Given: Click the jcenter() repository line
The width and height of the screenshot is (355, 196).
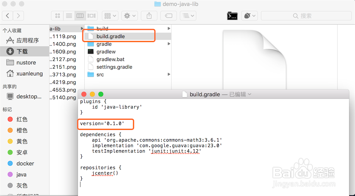Looking at the screenshot, I should coord(105,173).
